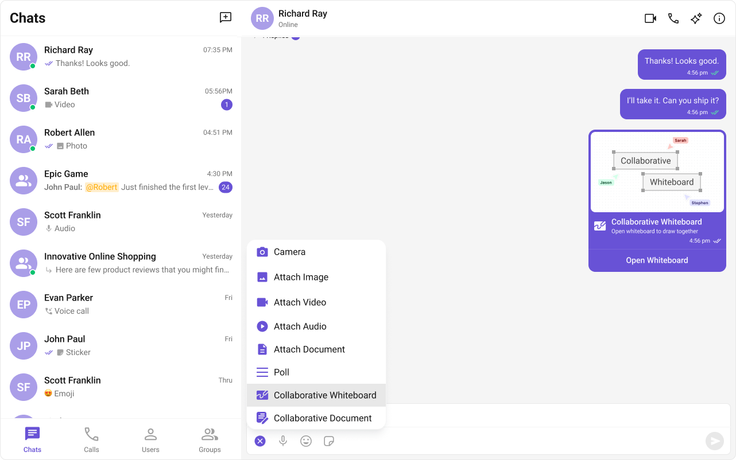This screenshot has height=460, width=736.
Task: Start a new chat with the compose icon
Action: [x=226, y=17]
